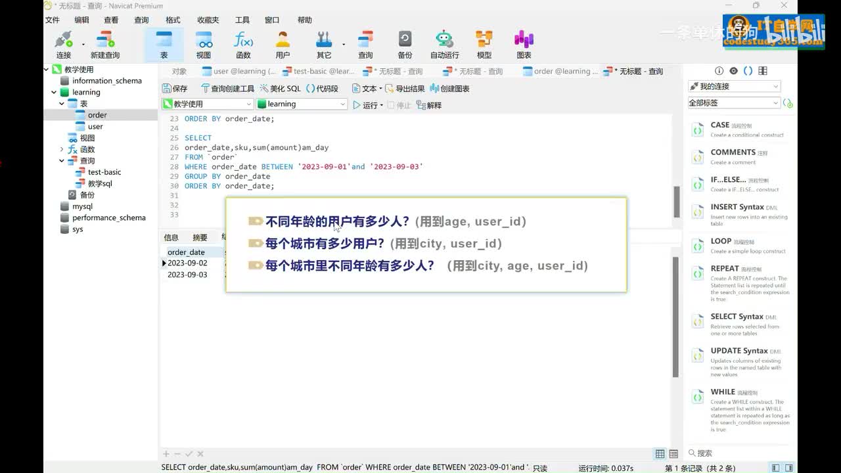Open the 我的连接 dropdown in right panel
This screenshot has height=473, width=841.
click(x=735, y=87)
